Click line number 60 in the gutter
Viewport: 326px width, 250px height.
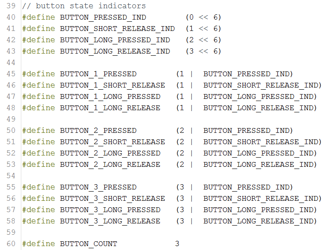tap(11, 244)
